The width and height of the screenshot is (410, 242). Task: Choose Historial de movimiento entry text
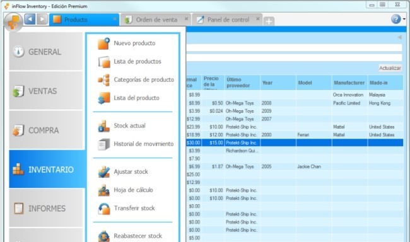pyautogui.click(x=144, y=144)
